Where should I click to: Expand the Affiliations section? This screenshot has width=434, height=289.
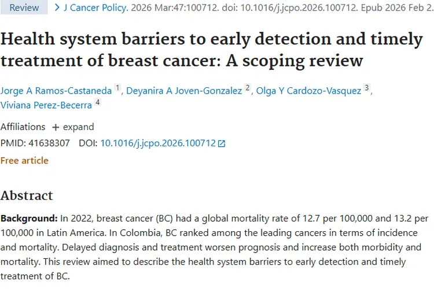pos(73,127)
